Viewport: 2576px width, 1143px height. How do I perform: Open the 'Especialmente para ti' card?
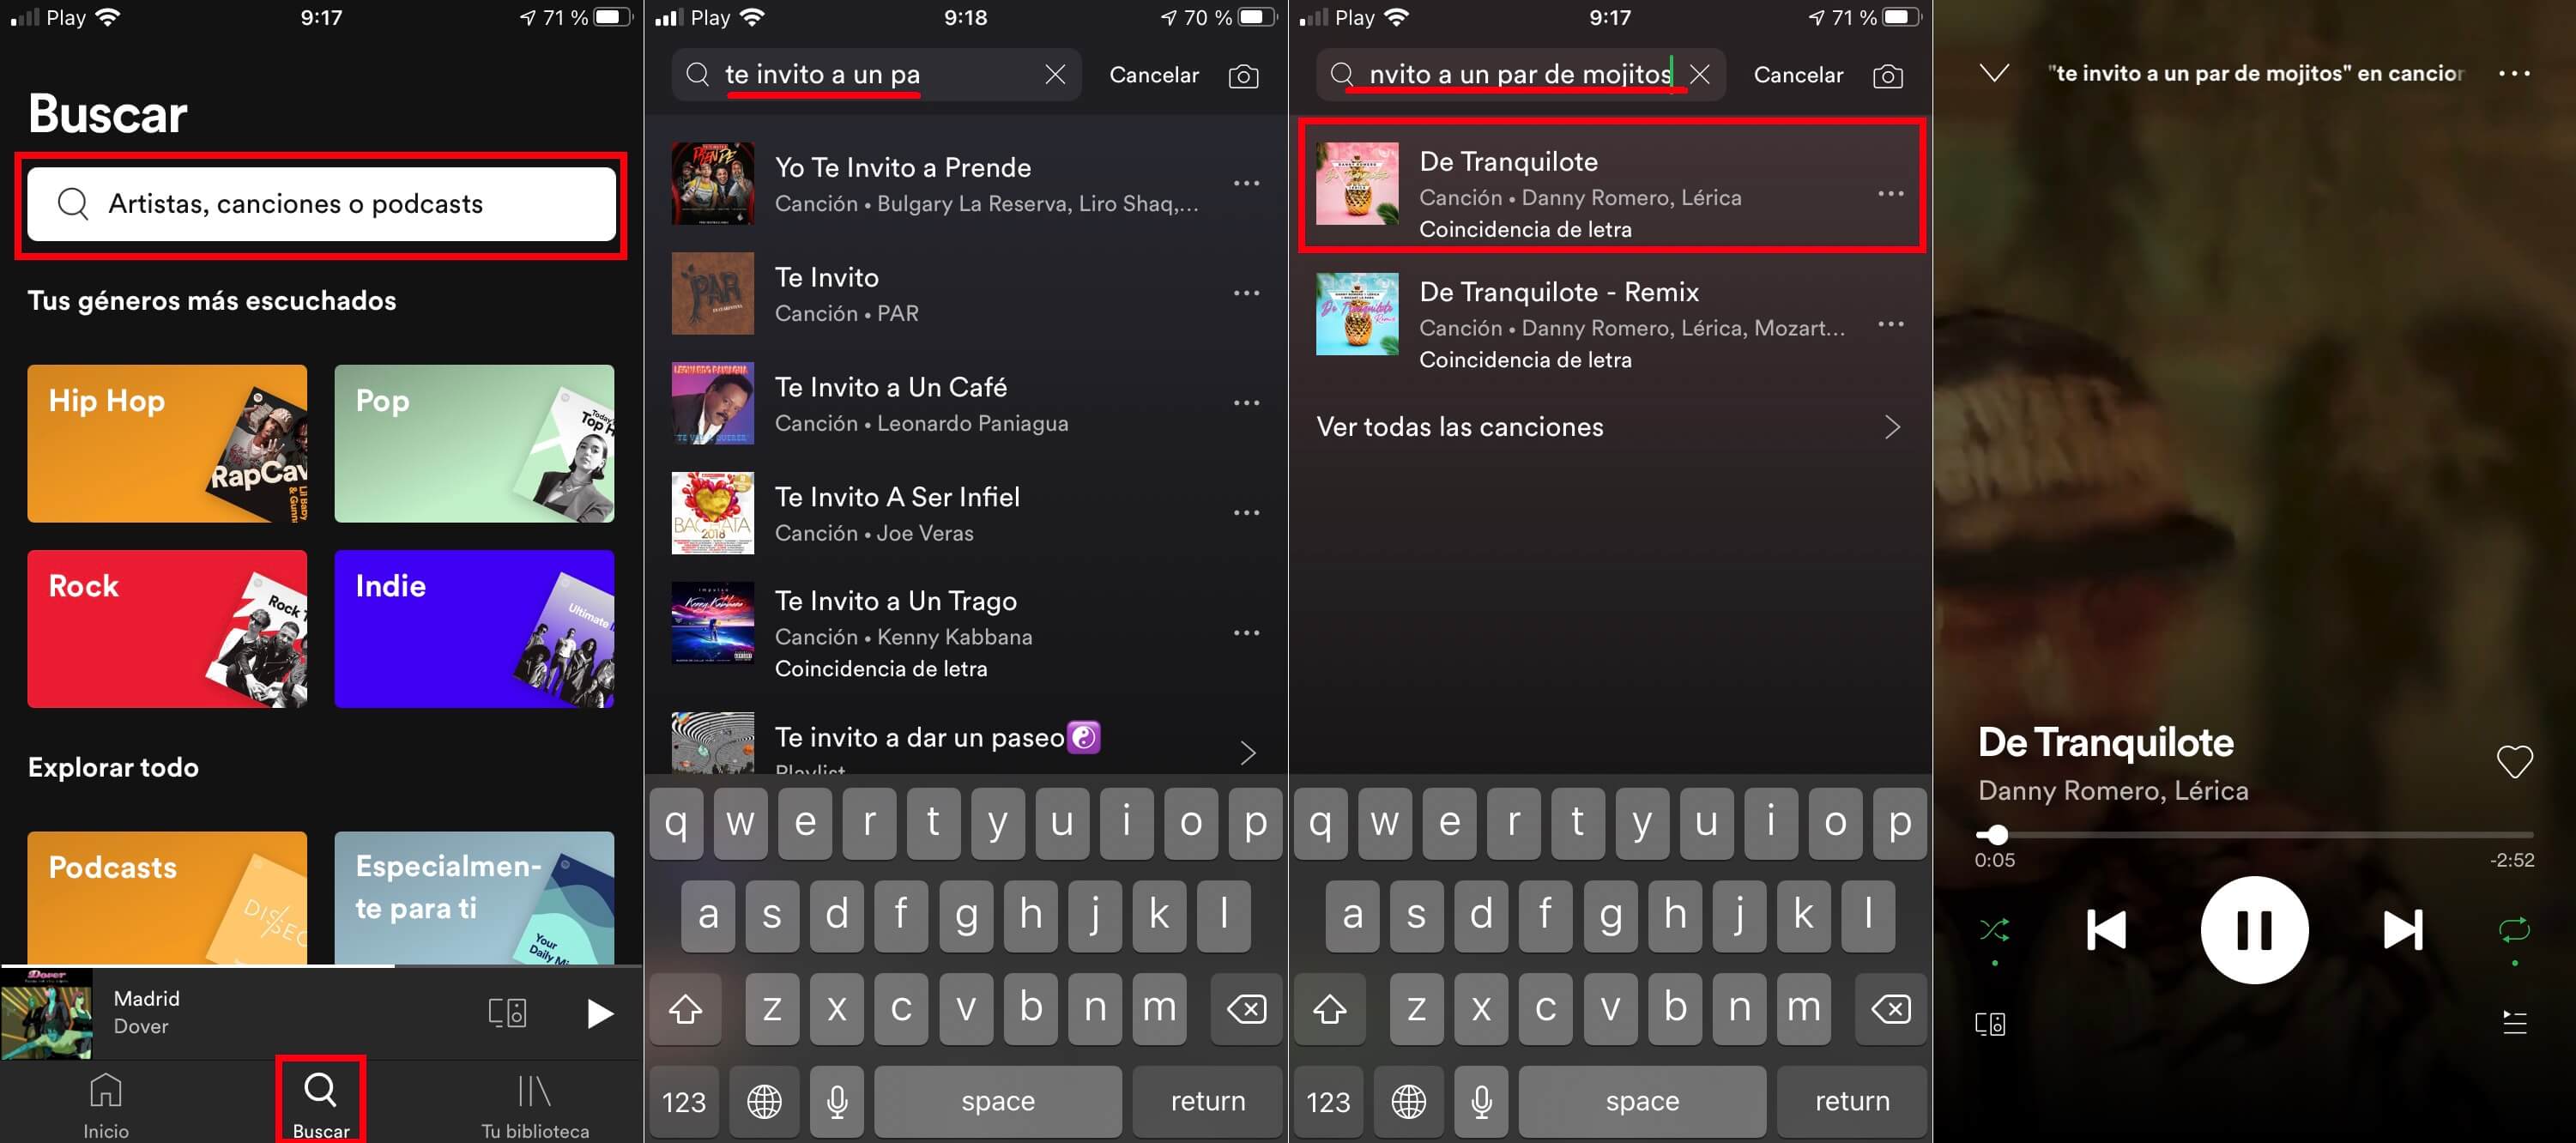click(x=474, y=897)
